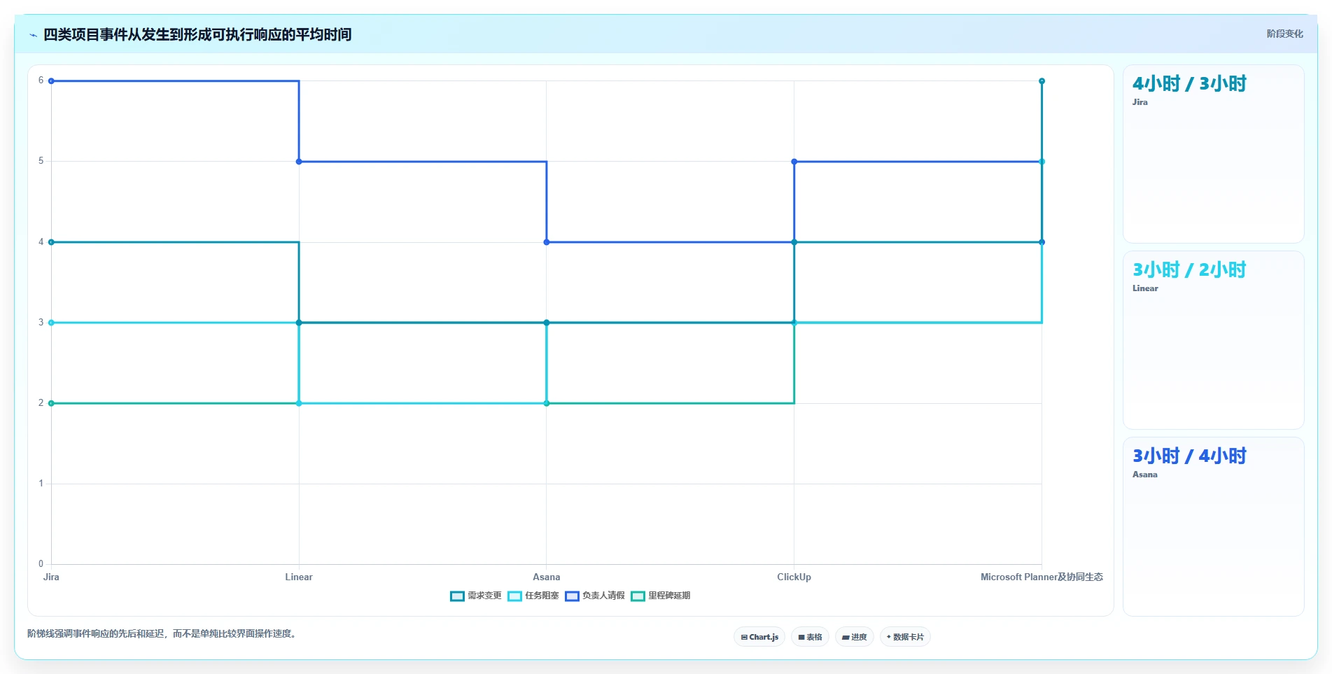Click the Linear x-axis label
The image size is (1332, 674).
[x=299, y=577]
